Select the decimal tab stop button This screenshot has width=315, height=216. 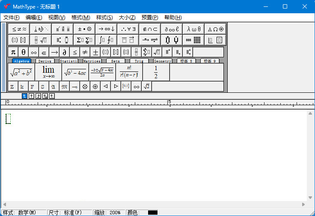coord(52,96)
